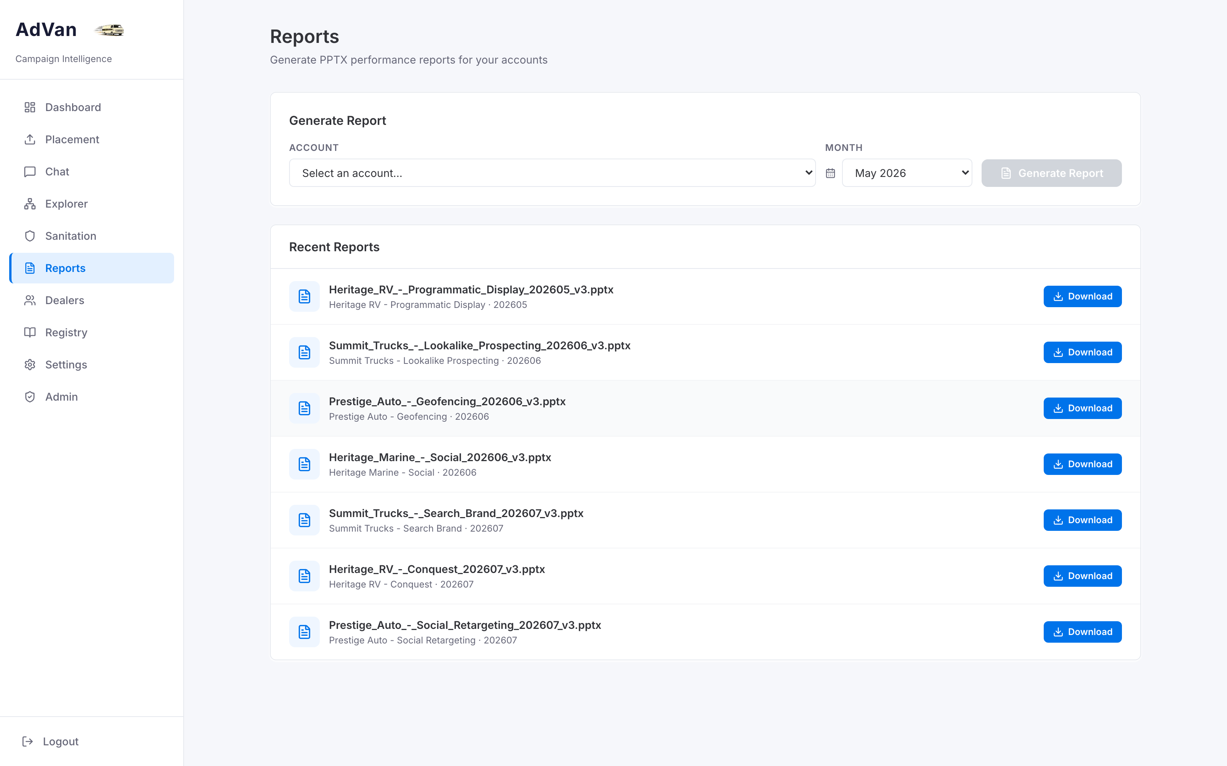Open the Select an account dropdown
The image size is (1227, 766).
(x=552, y=173)
